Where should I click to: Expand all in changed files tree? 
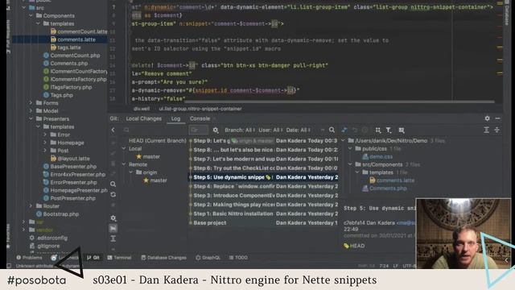click(486, 130)
